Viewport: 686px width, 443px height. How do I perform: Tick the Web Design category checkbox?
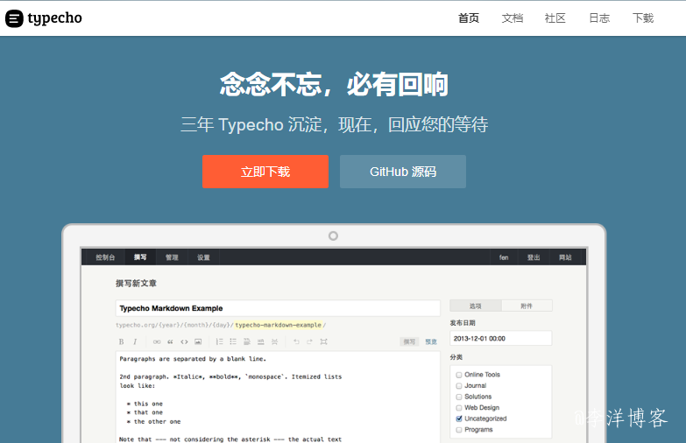click(458, 408)
